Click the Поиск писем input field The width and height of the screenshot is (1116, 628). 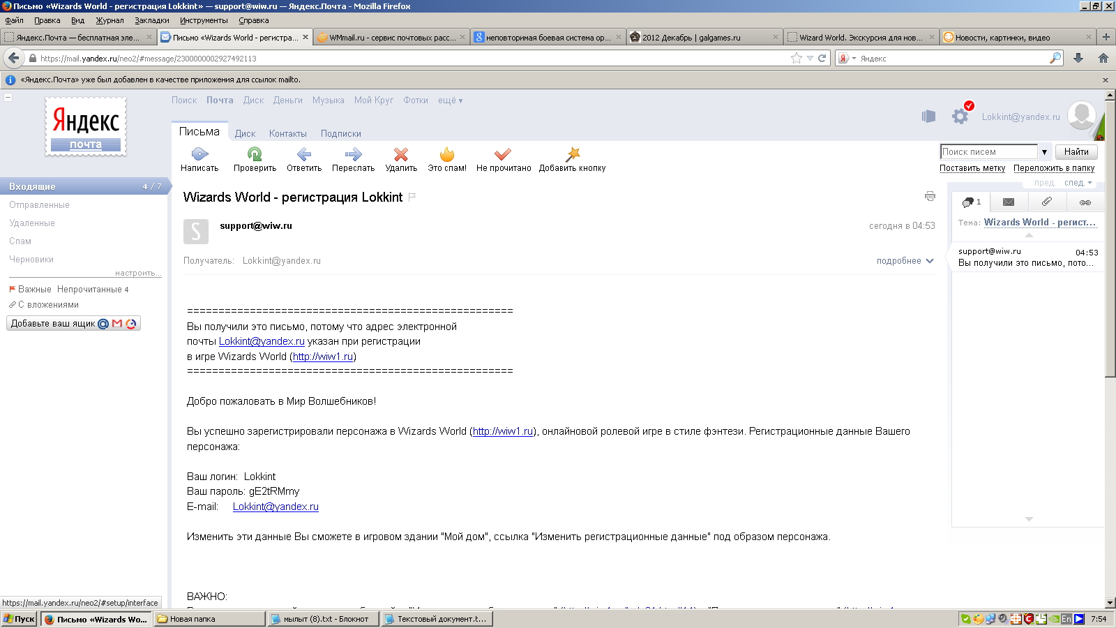[989, 152]
